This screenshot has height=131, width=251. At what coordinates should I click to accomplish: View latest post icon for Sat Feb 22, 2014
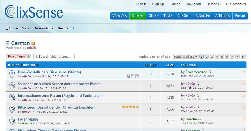point(198,84)
